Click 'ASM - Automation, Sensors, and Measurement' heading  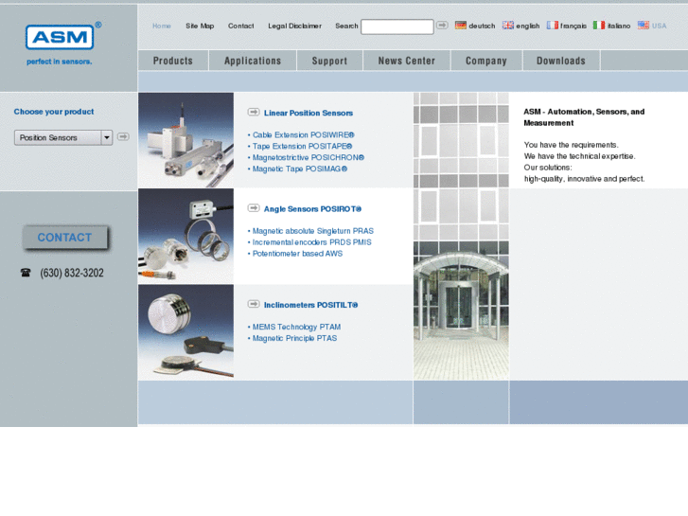(584, 117)
